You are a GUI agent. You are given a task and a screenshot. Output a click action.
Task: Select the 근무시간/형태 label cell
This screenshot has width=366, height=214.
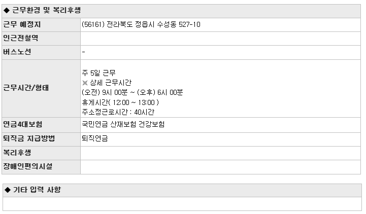pyautogui.click(x=41, y=88)
